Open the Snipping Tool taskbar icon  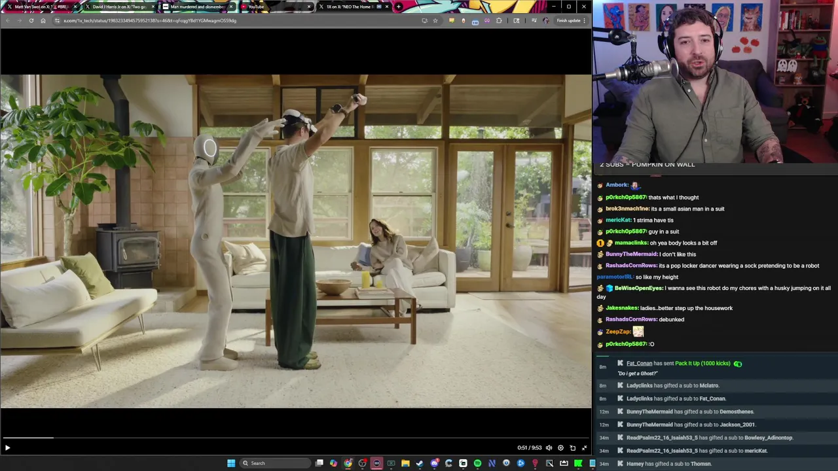point(549,463)
